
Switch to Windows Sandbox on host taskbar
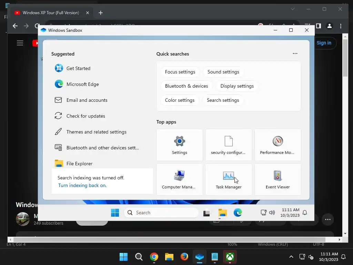pyautogui.click(x=200, y=257)
